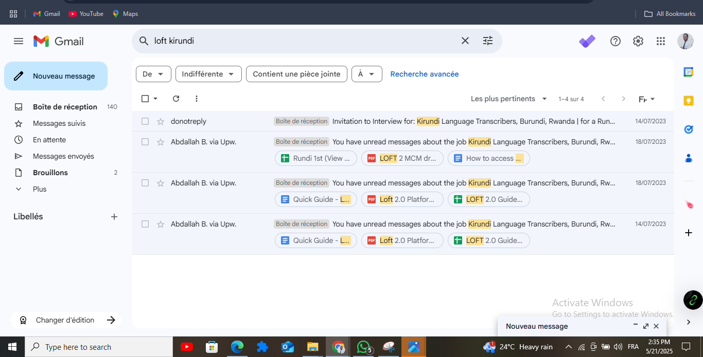
Task: Open the Gmail main menu hamburger
Action: (x=19, y=41)
